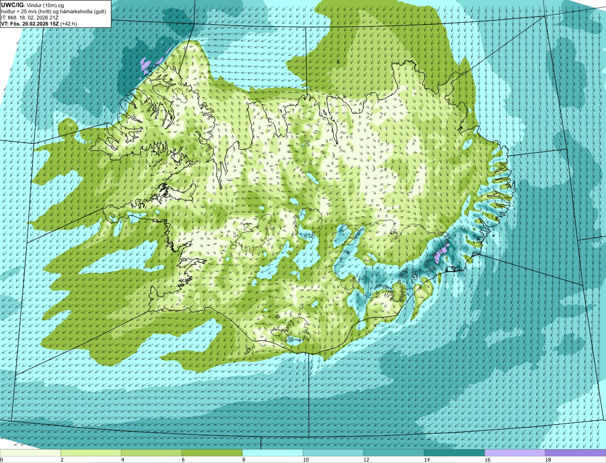Click the 10–12 m/s turquoise legend swatch

(333, 453)
